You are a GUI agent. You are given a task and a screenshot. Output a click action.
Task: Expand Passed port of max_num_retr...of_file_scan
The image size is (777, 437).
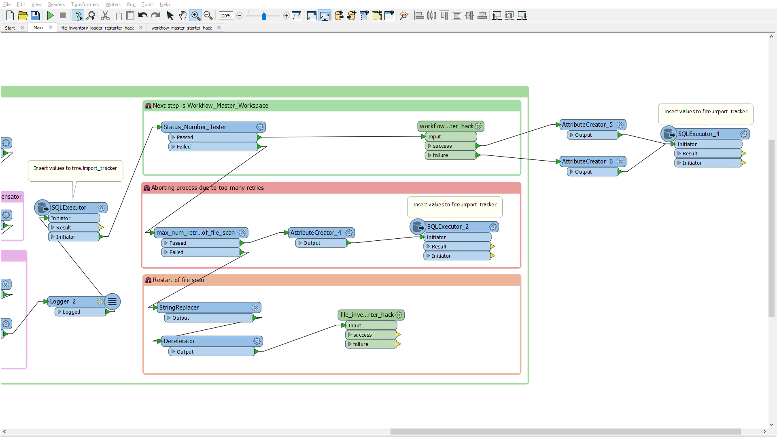click(166, 243)
